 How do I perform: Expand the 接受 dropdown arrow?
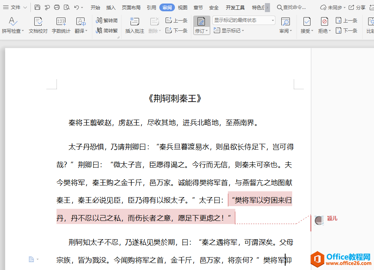[312, 31]
